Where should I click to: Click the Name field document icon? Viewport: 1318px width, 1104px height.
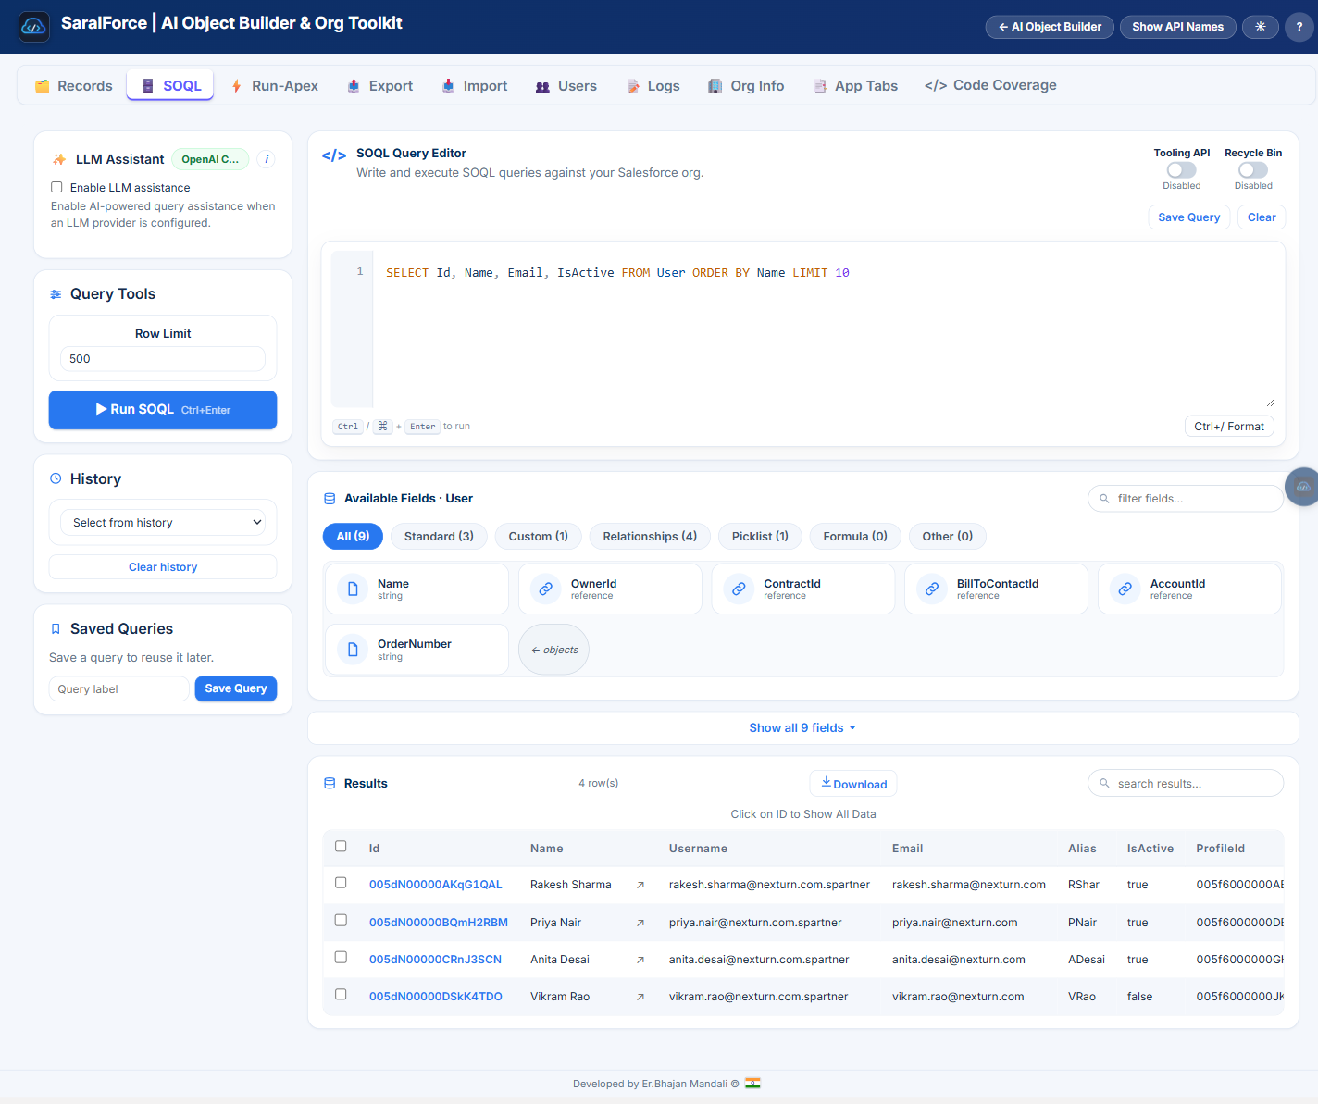point(353,589)
